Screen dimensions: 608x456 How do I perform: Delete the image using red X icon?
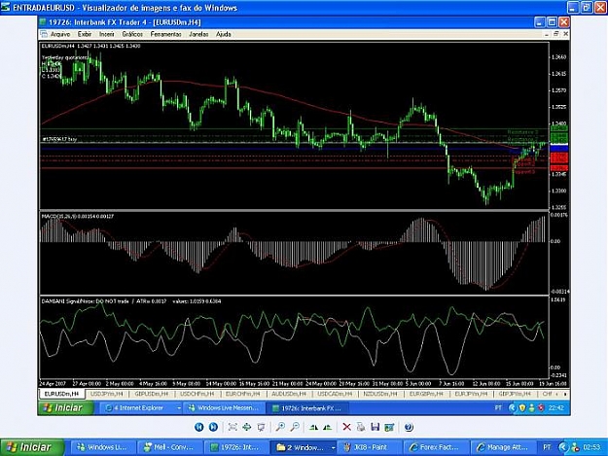(x=346, y=427)
